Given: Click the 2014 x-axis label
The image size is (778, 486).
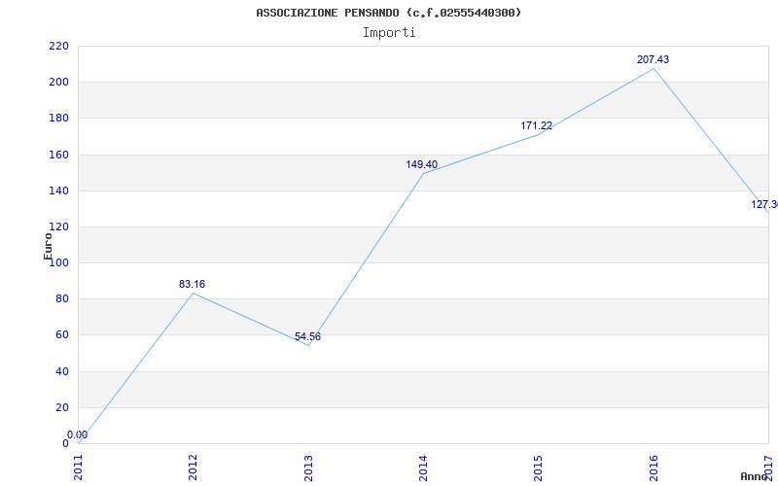Looking at the screenshot, I should coord(423,468).
